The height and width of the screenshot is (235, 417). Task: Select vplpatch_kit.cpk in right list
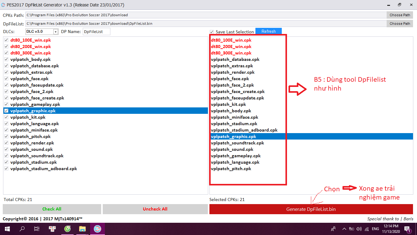tap(228, 104)
